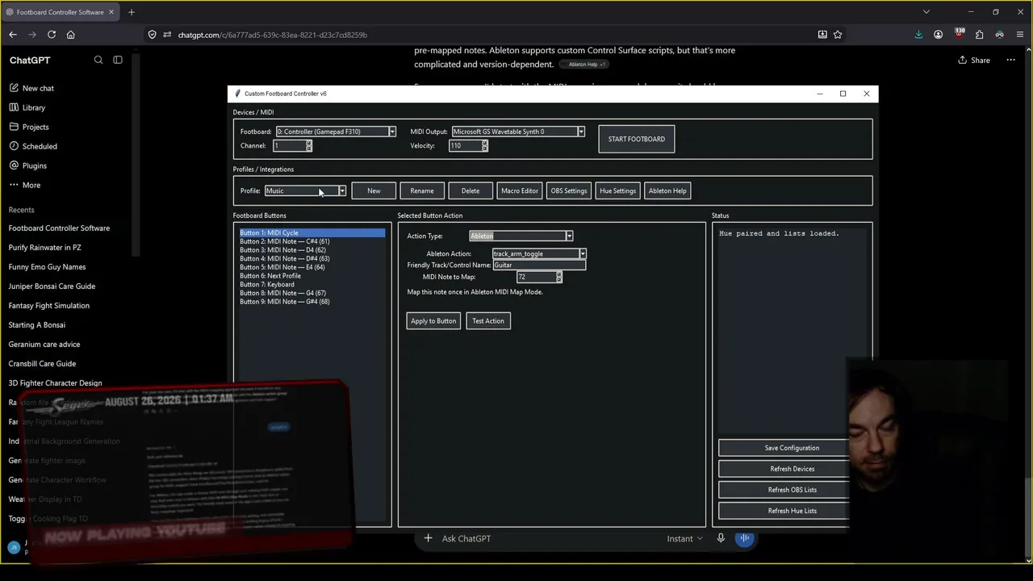
Task: Open the Juniper Bonsai Care Guide chat
Action: 52,286
